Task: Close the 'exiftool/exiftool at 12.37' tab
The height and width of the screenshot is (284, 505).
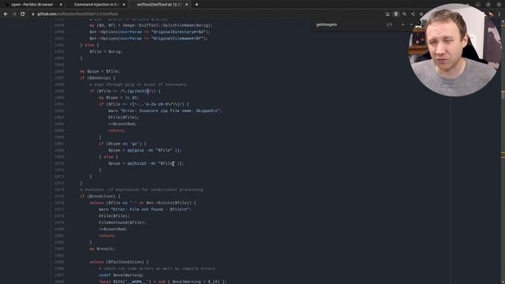Action: coord(186,5)
